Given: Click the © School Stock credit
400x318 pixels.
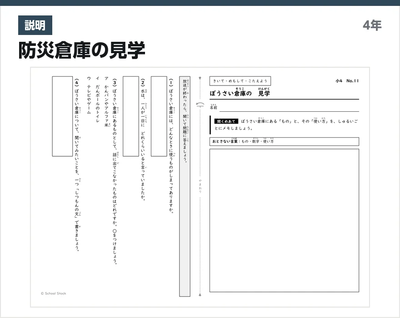Looking at the screenshot, I should [53, 293].
